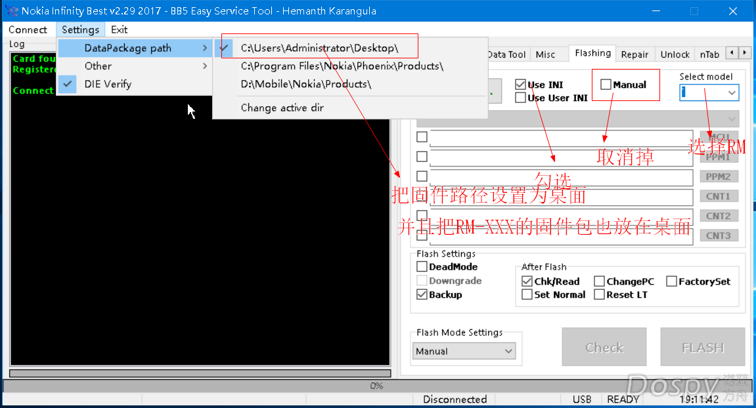Tick the PPM1 file row checkbox

click(x=422, y=157)
